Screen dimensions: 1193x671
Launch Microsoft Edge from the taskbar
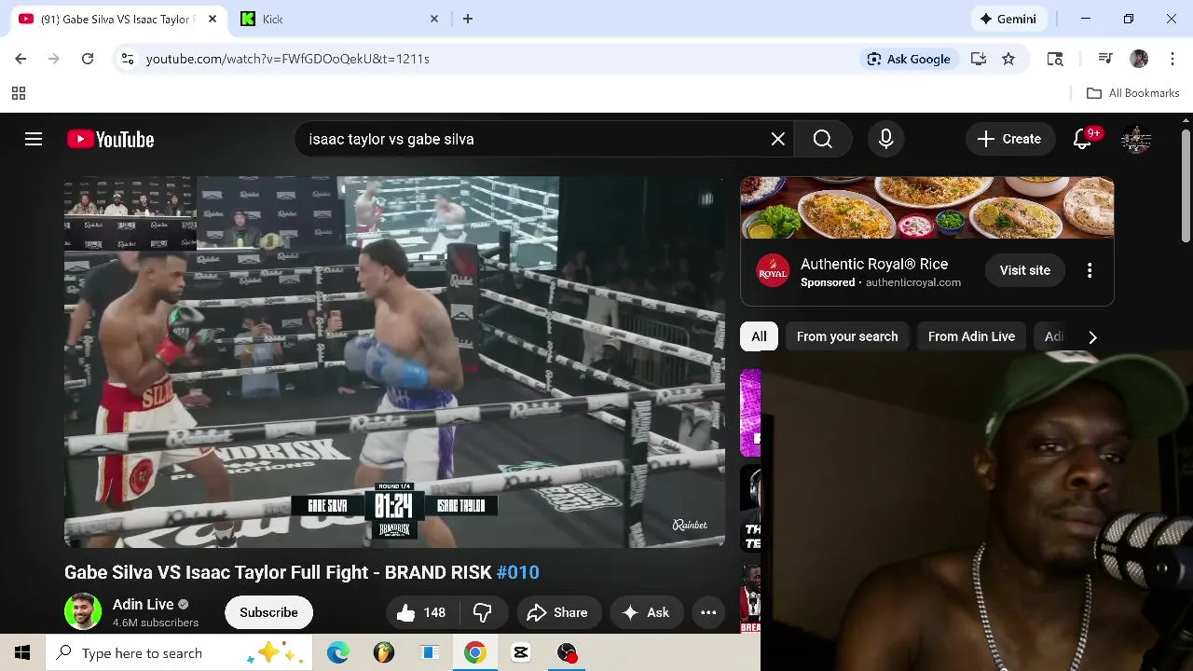[x=337, y=653]
